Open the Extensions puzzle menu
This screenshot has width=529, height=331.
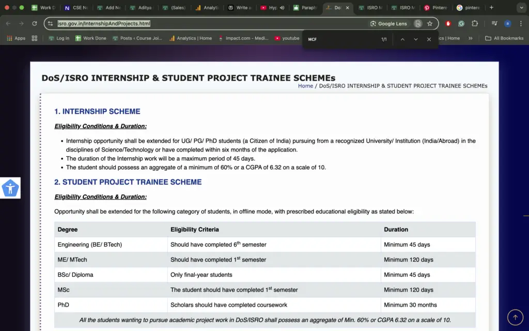(475, 24)
